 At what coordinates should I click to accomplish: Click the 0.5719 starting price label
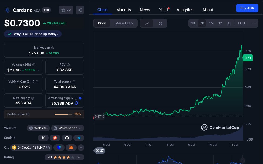click(99, 117)
